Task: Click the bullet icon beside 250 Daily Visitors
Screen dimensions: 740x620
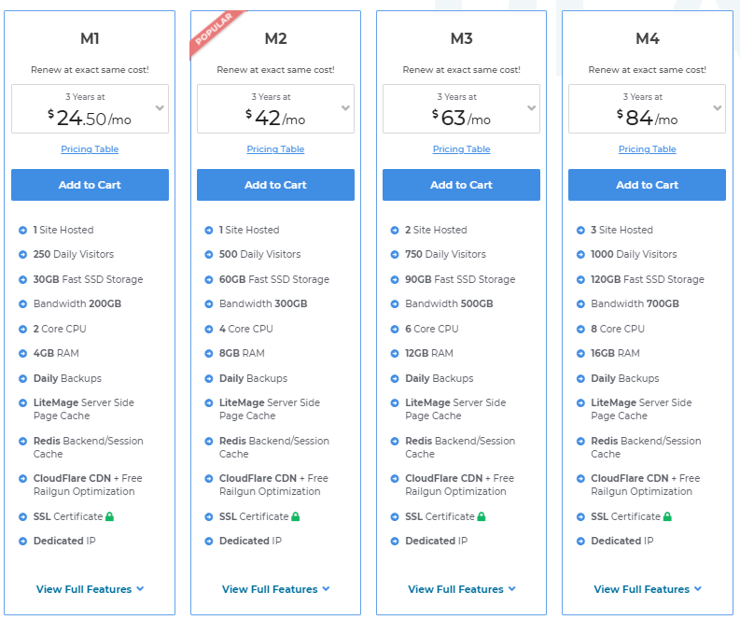Action: click(x=22, y=255)
